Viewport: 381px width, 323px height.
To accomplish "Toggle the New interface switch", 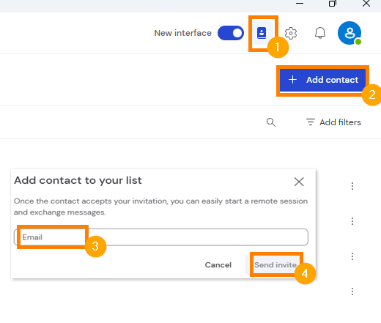I will click(231, 33).
